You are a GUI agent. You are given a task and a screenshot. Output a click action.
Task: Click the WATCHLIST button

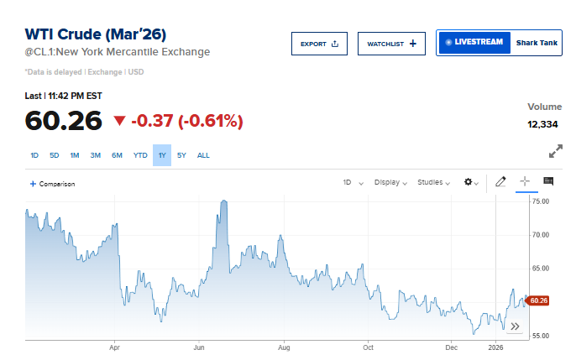391,44
